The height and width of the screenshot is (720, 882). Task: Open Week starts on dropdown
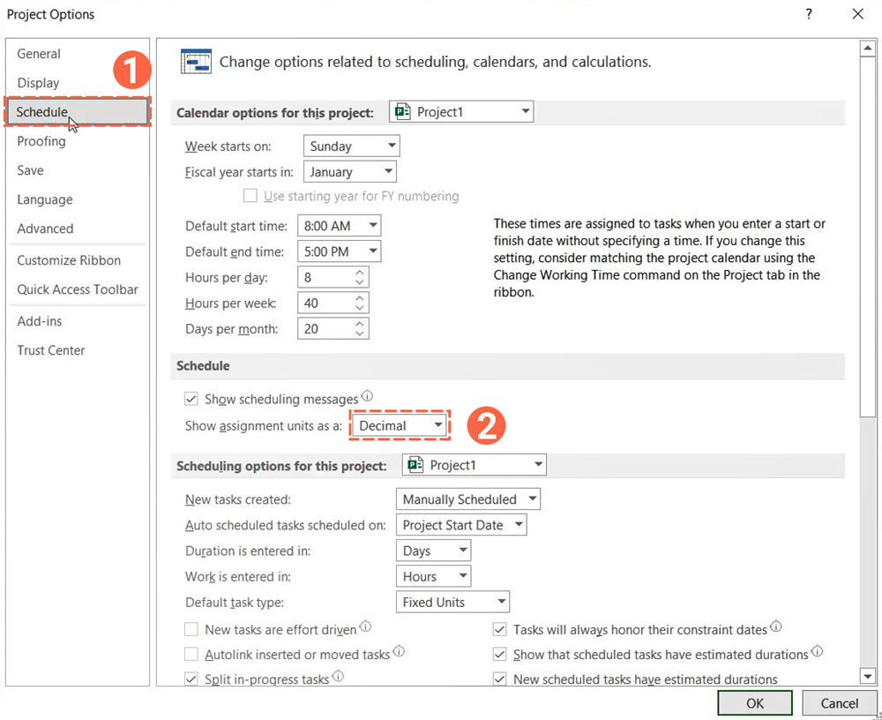point(352,146)
